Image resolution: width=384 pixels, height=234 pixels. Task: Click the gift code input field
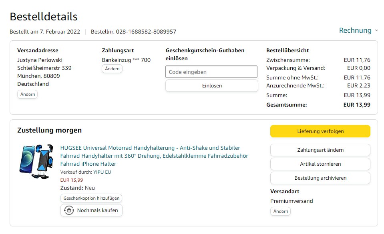pyautogui.click(x=211, y=72)
